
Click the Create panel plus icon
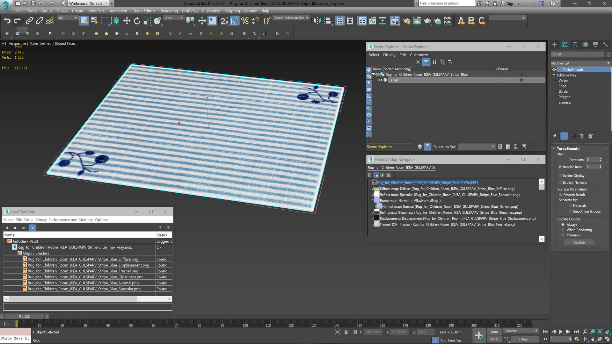[555, 45]
